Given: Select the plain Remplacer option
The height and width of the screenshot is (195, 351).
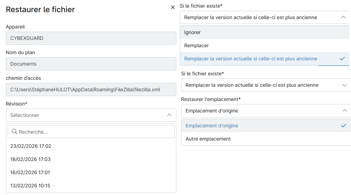Looking at the screenshot, I should pos(197,45).
